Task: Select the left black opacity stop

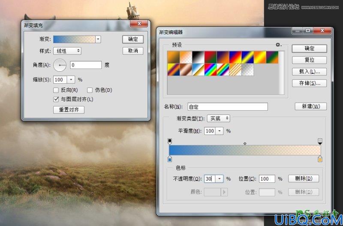Action: [170, 142]
